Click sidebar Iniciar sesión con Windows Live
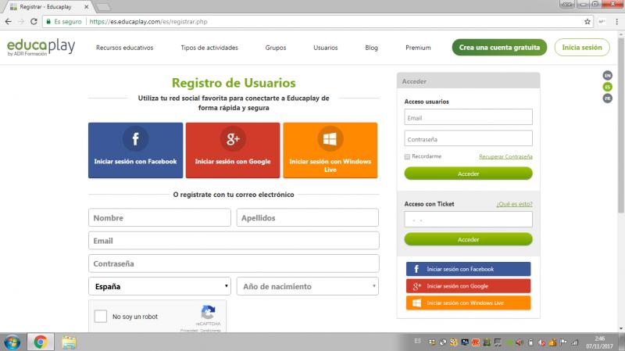Screen dimensions: 625x351 (x=468, y=303)
